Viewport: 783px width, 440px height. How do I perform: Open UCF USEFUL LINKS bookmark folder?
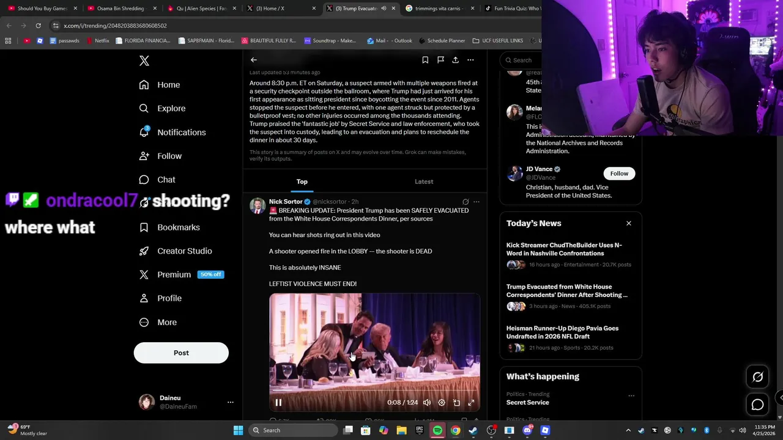tap(498, 41)
